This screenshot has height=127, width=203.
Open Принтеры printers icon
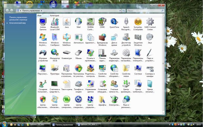click(55, 70)
